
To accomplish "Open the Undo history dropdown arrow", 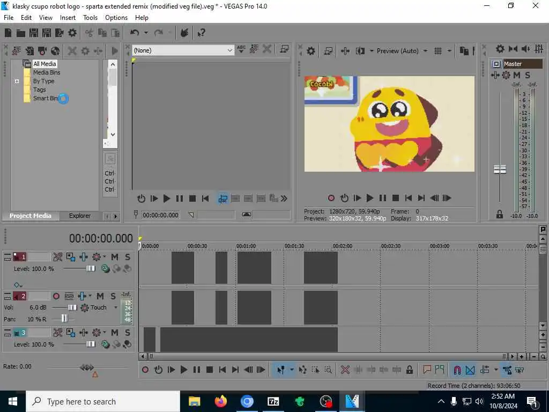I will coord(146,33).
